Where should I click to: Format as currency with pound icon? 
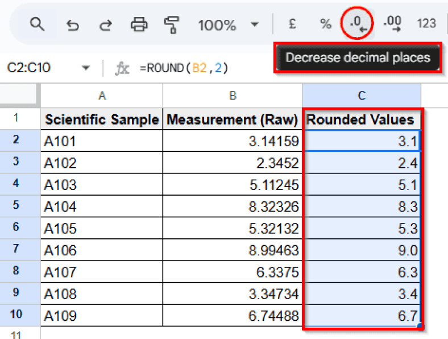pos(293,24)
